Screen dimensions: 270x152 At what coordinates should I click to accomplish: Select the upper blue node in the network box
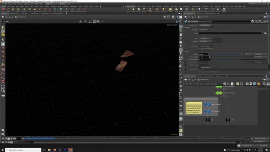click(x=208, y=104)
